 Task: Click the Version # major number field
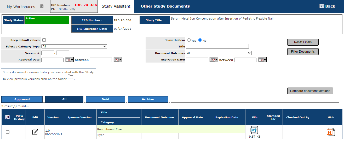(48, 53)
